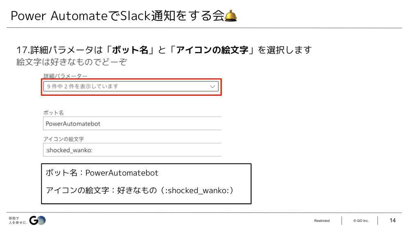Click the bold 'アイコンの絵文字' text in heading
Screen dimensions: 407x228
coord(212,50)
